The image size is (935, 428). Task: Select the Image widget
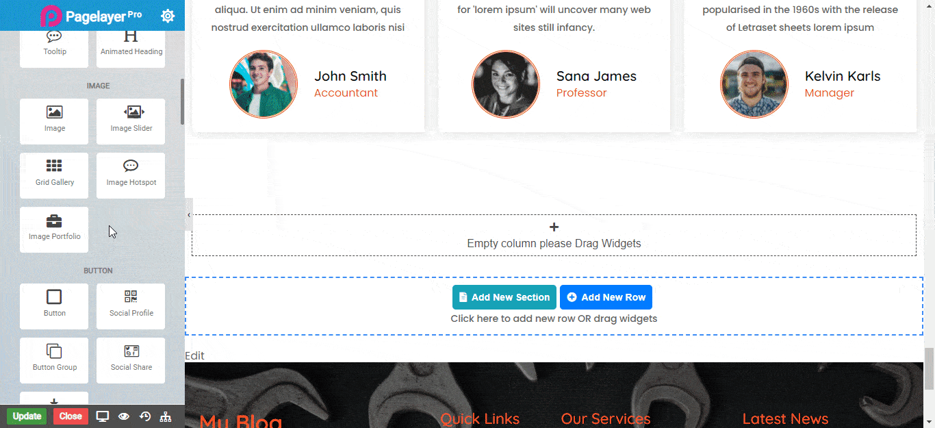(54, 121)
